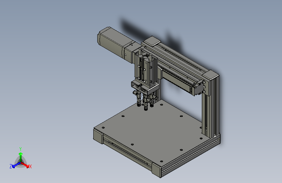282x183 pixels.
Task: Click the red X axis of the view triad
Action: [x=26, y=165]
